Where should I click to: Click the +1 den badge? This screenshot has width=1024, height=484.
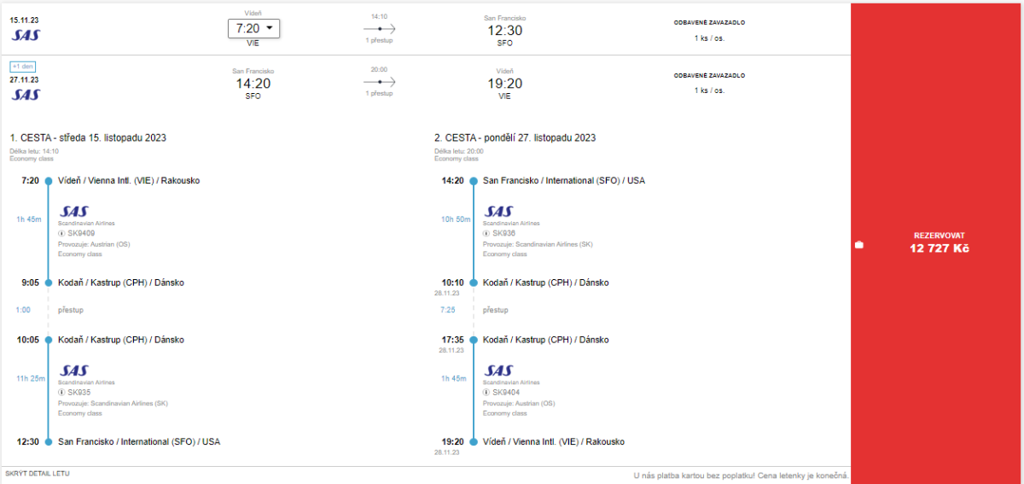pyautogui.click(x=22, y=67)
